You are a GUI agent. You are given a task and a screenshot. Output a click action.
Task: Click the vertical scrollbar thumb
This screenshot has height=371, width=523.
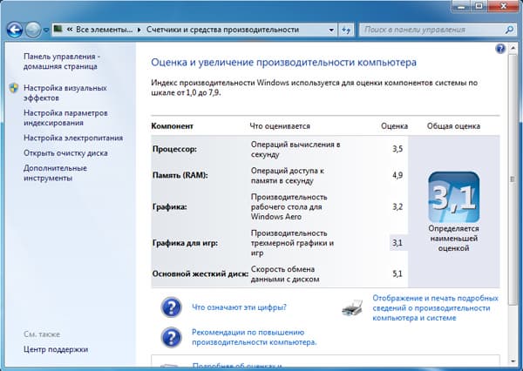tap(513, 179)
